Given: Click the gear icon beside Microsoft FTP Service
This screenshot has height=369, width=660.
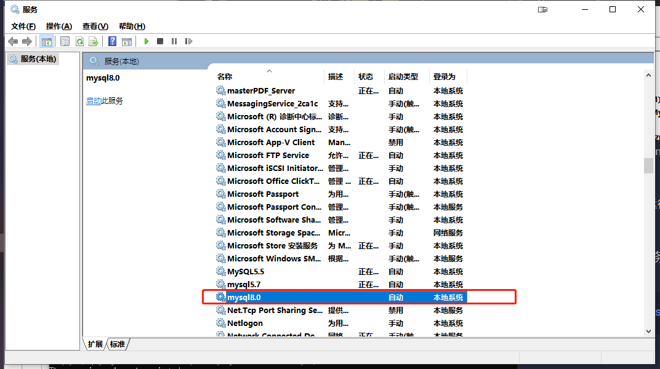Looking at the screenshot, I should 221,155.
